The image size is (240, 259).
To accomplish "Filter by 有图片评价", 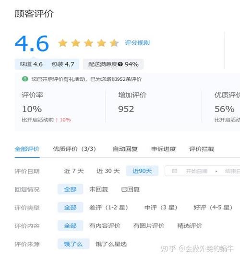I will tap(149, 226).
